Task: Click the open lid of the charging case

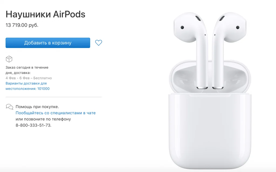Action: [x=210, y=77]
